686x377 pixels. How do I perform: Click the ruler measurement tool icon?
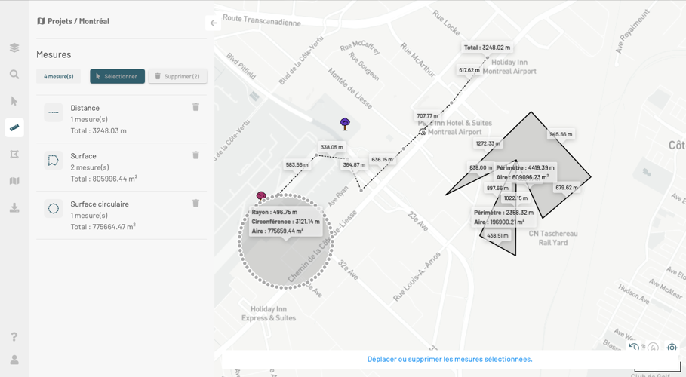(x=14, y=127)
